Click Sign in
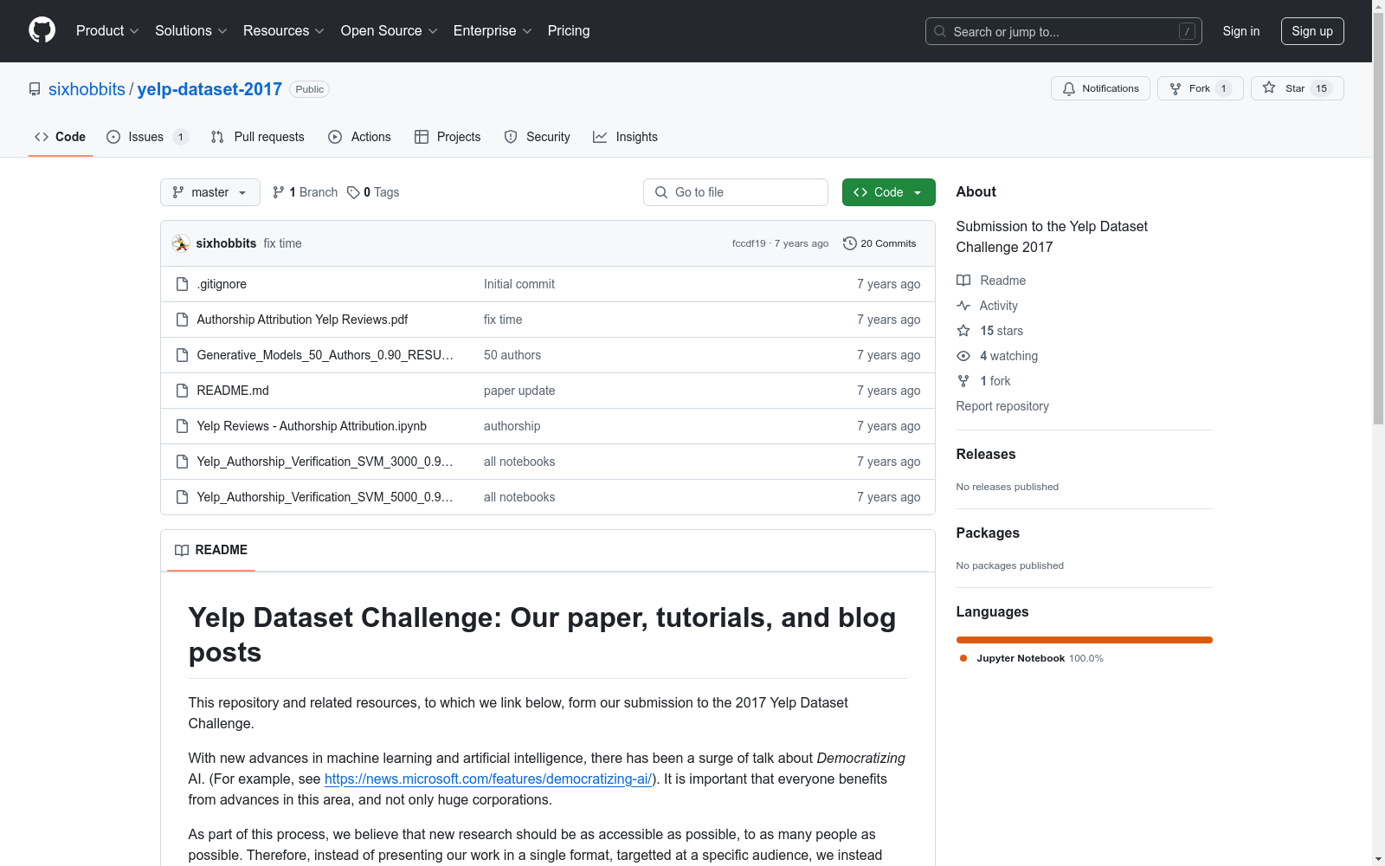 point(1241,31)
